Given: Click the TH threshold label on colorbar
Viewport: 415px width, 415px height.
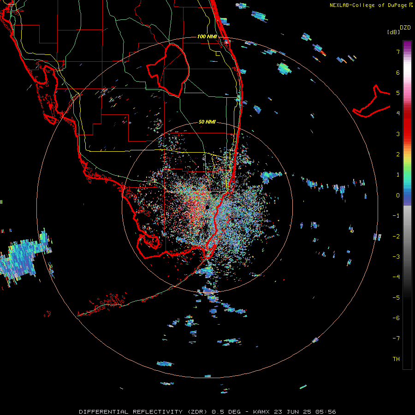Looking at the screenshot, I should [x=396, y=359].
